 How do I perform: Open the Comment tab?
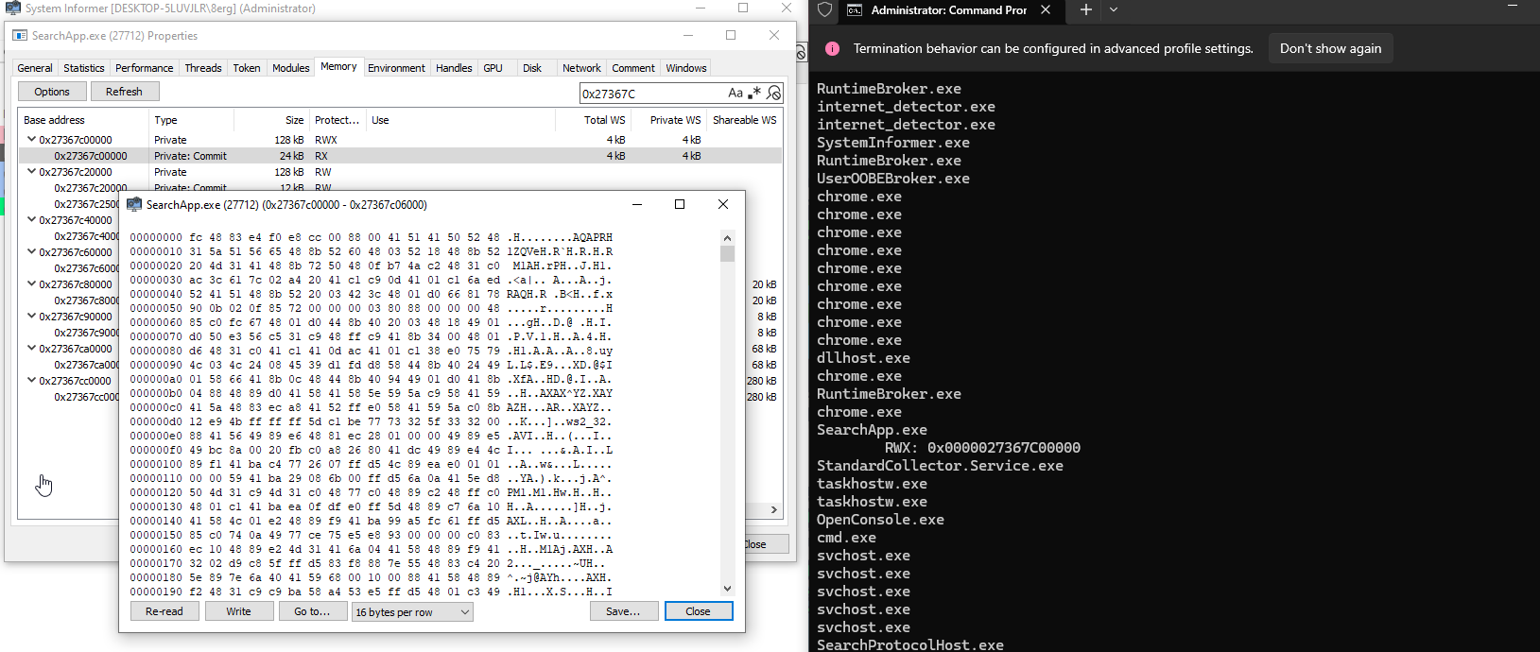(x=633, y=68)
